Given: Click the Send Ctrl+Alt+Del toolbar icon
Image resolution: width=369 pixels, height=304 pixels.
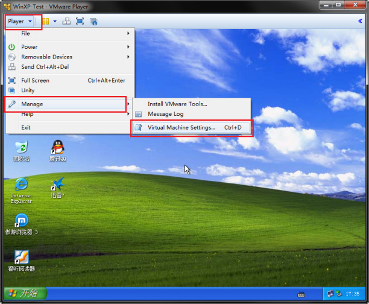Looking at the screenshot, I should pyautogui.click(x=66, y=22).
